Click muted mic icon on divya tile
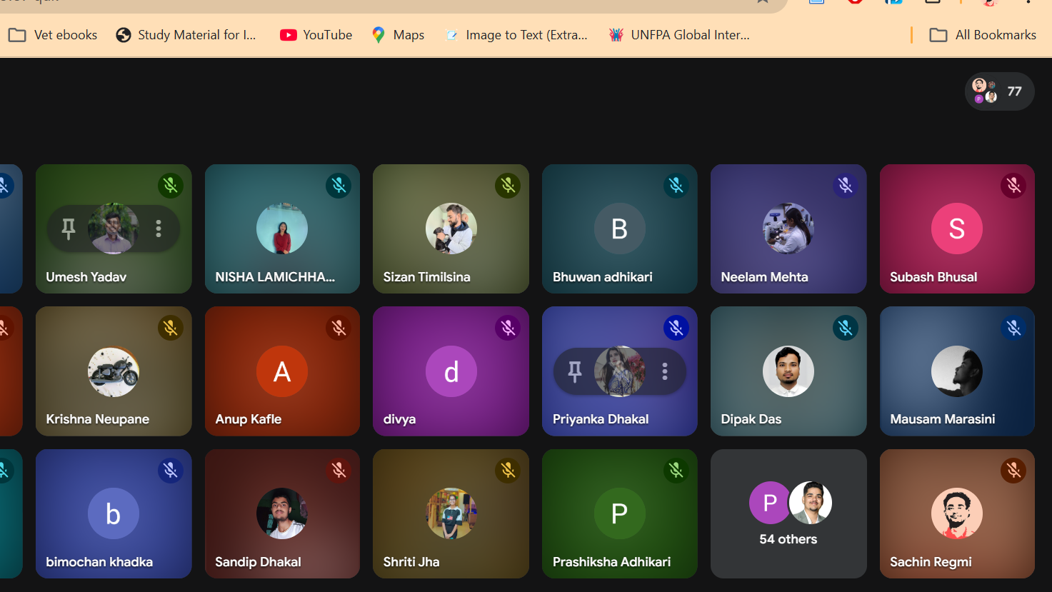1052x592 pixels. pyautogui.click(x=508, y=328)
